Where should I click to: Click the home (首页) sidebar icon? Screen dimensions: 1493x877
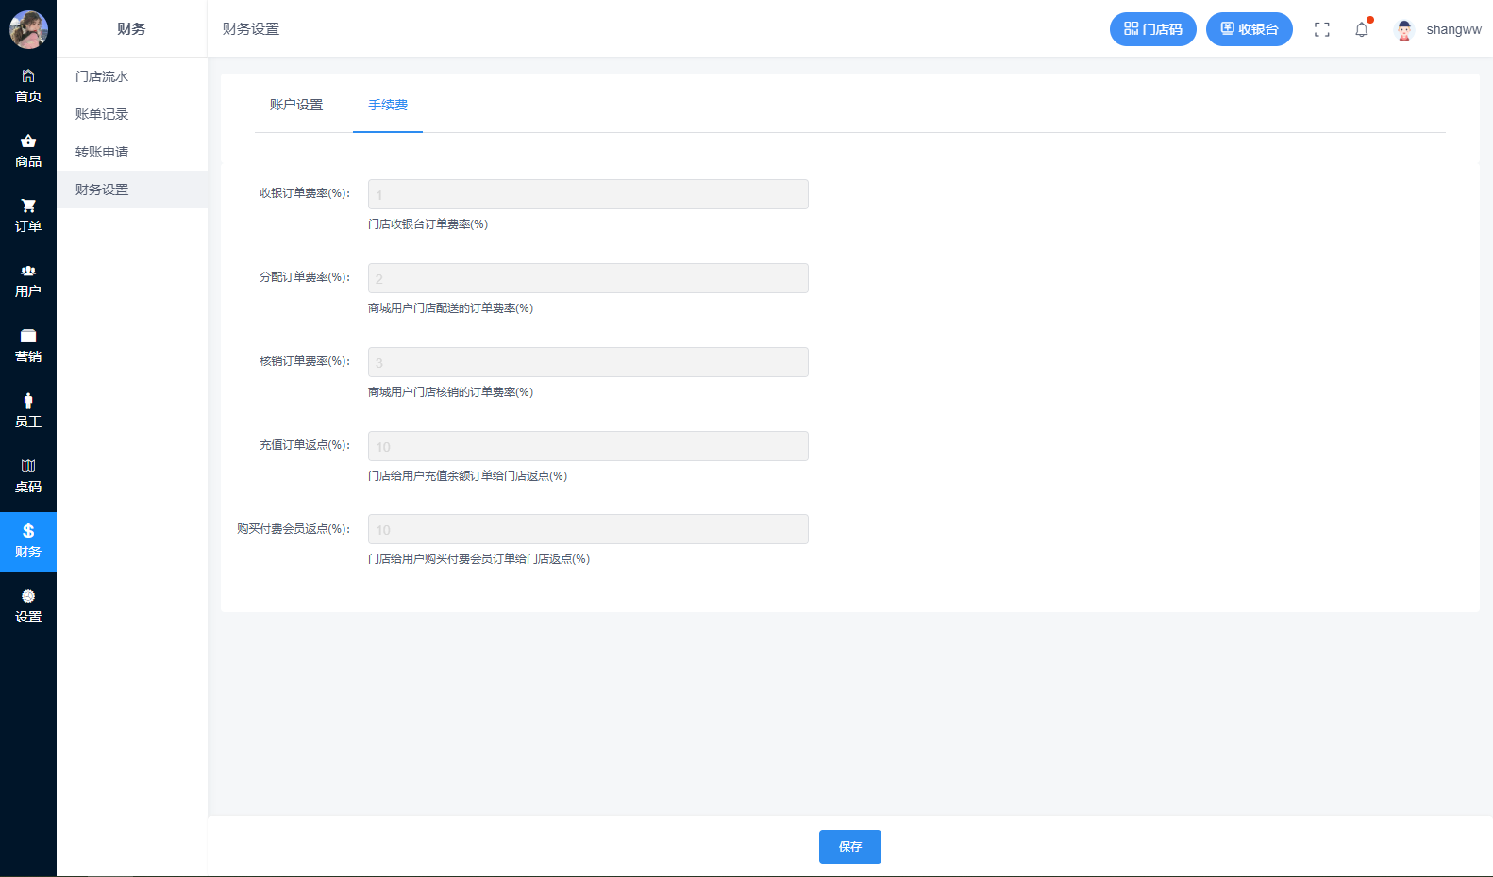click(x=28, y=76)
